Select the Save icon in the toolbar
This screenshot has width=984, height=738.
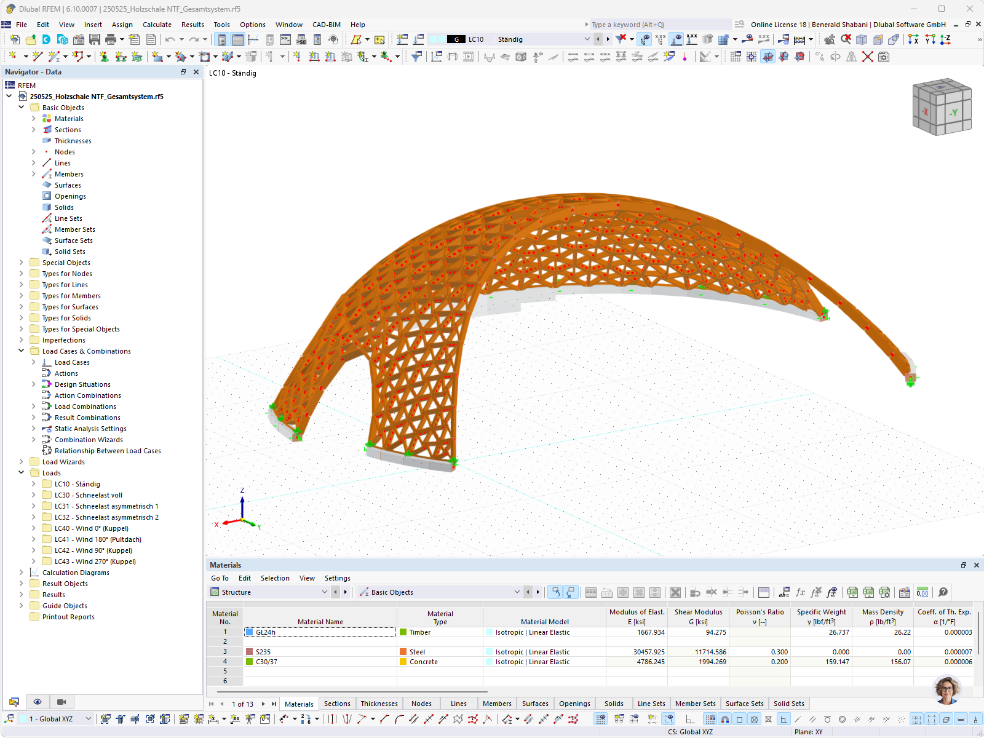click(94, 39)
